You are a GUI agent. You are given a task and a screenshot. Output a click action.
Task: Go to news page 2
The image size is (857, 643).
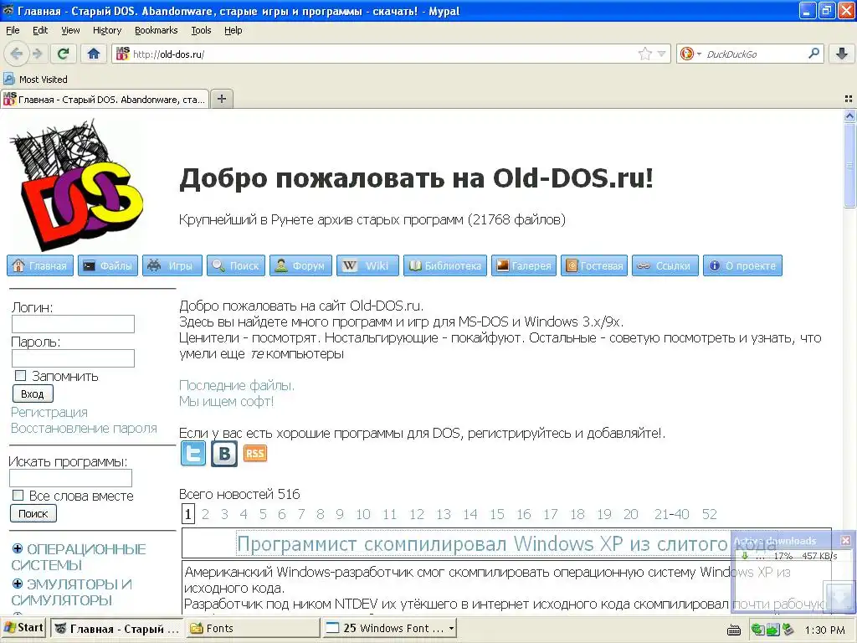(205, 514)
